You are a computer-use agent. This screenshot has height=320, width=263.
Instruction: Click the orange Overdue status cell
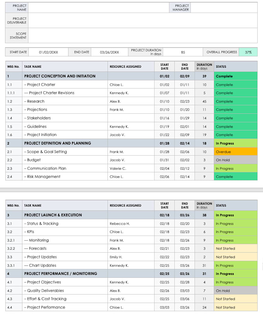pos(236,151)
